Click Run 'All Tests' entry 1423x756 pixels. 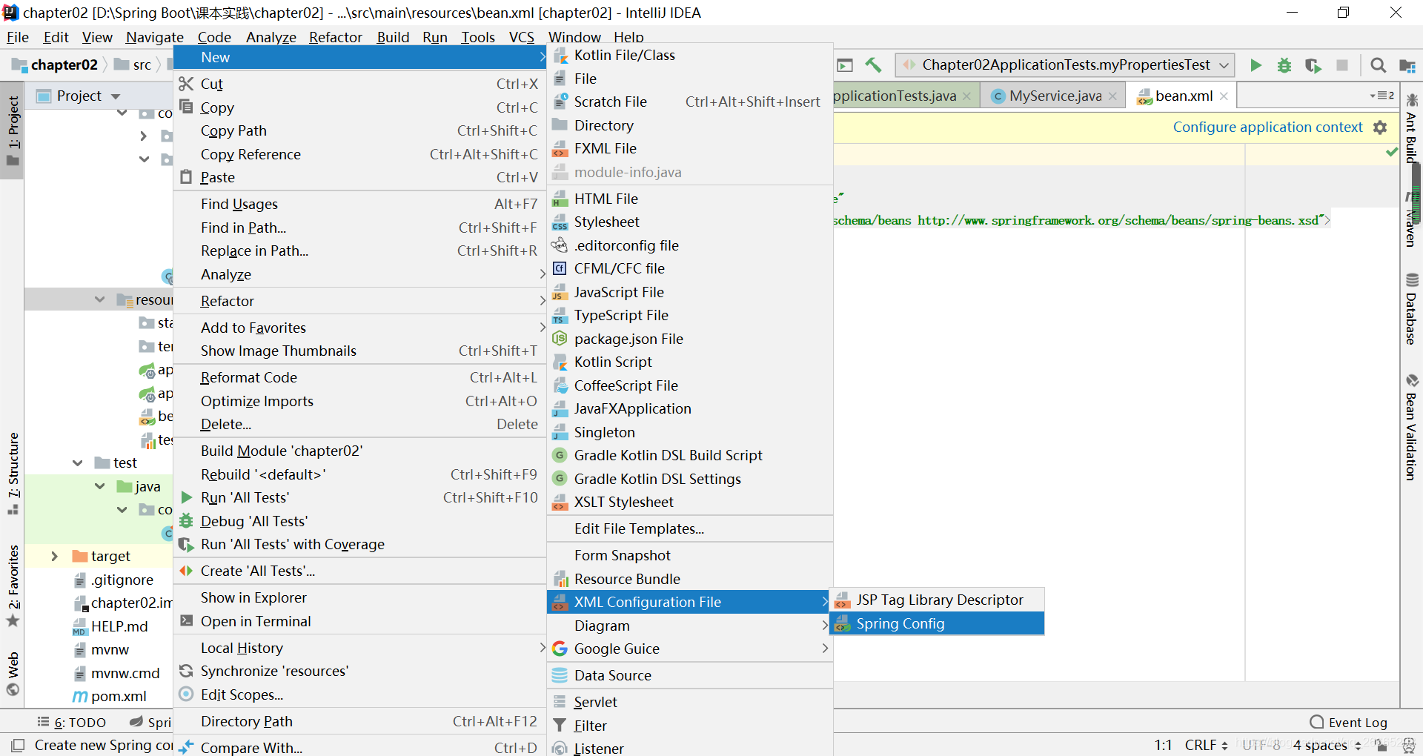pyautogui.click(x=359, y=497)
